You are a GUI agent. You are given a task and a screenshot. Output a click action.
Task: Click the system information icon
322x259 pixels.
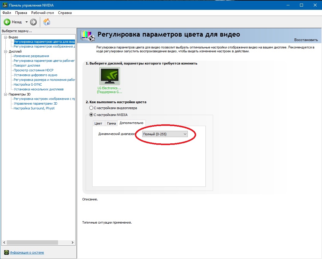point(6,252)
